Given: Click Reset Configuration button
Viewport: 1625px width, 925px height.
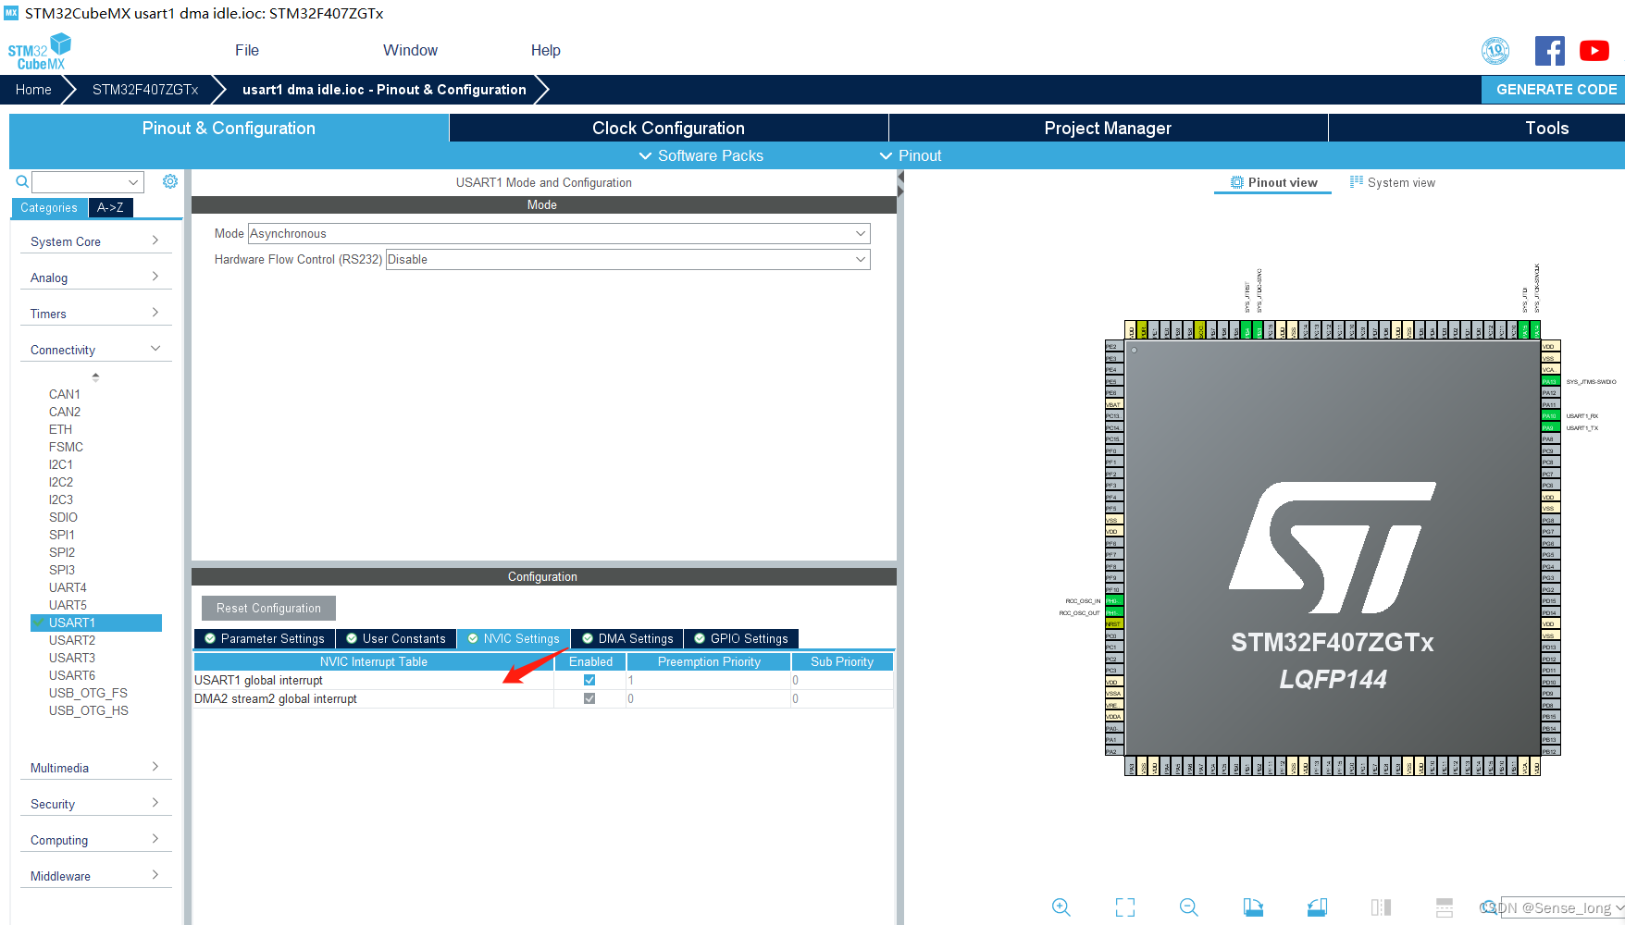Looking at the screenshot, I should (x=268, y=608).
